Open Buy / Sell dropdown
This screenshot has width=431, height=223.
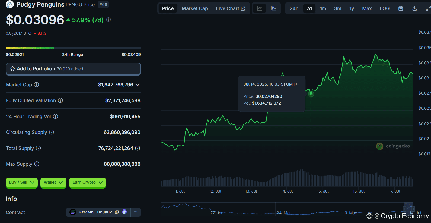[22, 182]
